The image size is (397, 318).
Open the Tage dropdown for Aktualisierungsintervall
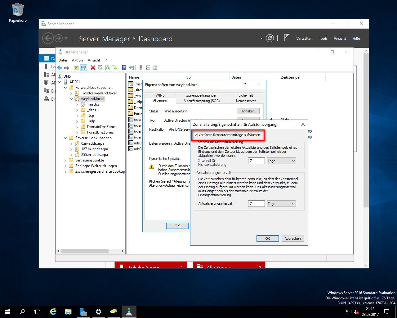point(281,203)
